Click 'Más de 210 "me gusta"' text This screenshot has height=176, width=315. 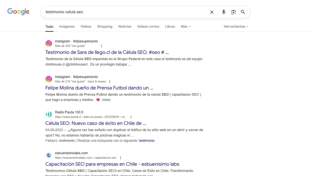[x=70, y=81]
